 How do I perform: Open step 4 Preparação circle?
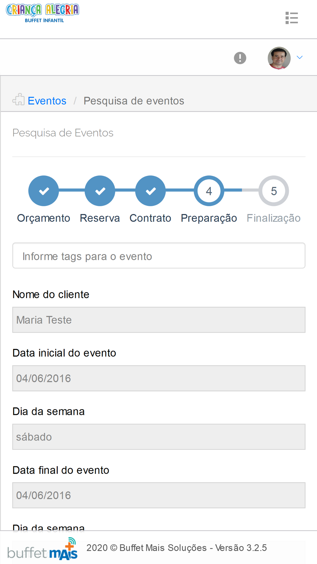point(209,191)
